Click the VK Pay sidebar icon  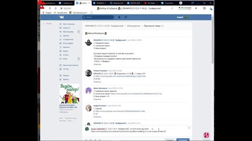[60, 69]
